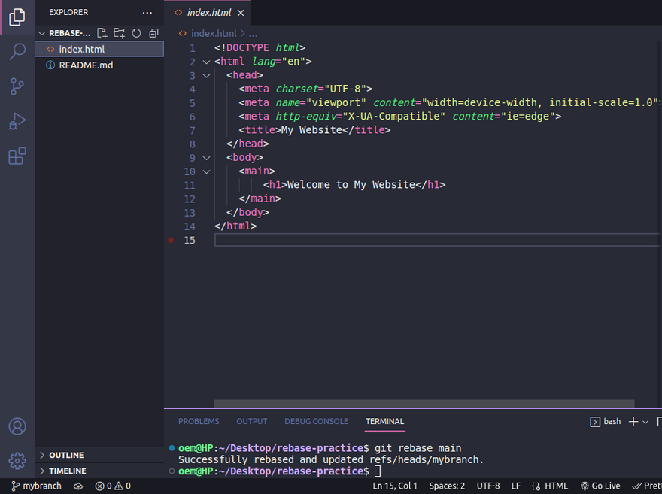Refresh the Explorer file tree
662x494 pixels.
(x=136, y=33)
